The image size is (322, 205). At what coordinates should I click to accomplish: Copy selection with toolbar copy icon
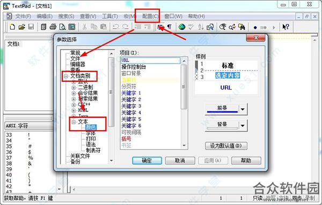point(94,27)
